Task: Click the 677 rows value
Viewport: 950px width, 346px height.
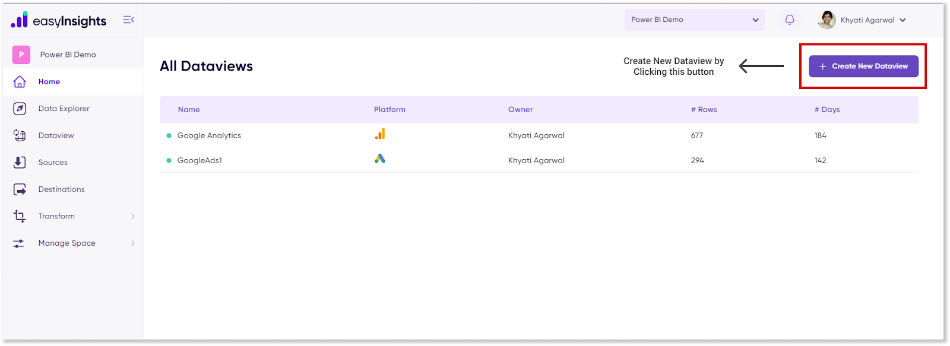Action: pyautogui.click(x=697, y=135)
